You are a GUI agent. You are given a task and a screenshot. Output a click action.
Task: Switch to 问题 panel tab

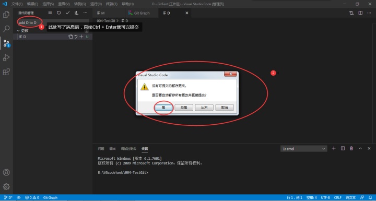pyautogui.click(x=101, y=149)
